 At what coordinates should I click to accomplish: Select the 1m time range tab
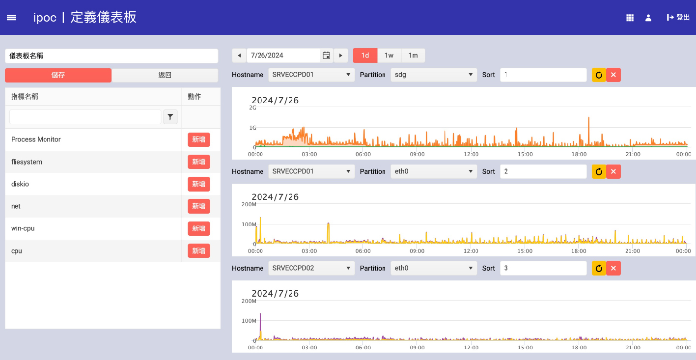(x=413, y=55)
